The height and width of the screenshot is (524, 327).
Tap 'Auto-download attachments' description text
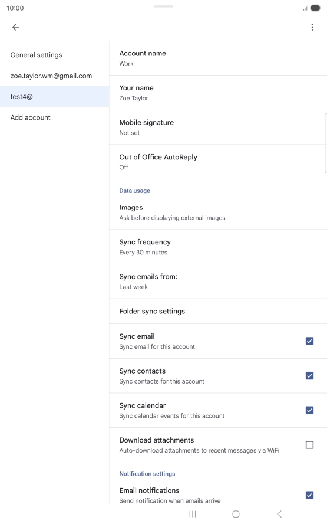pyautogui.click(x=199, y=450)
